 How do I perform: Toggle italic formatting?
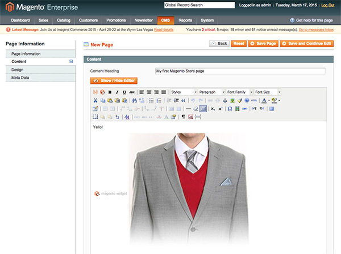(117, 92)
